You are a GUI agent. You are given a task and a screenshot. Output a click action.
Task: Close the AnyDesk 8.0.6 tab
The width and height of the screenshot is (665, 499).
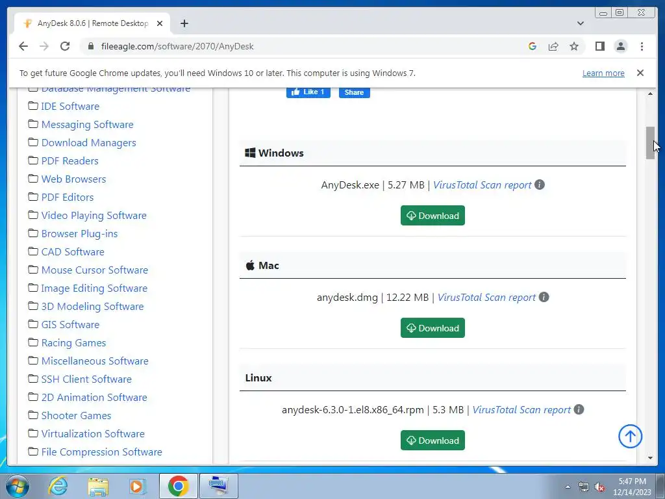point(160,23)
